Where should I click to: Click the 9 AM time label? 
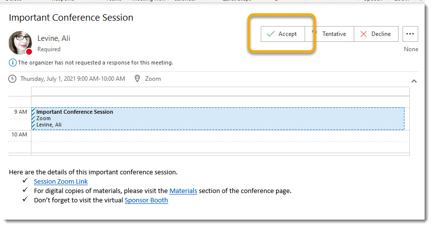click(x=21, y=112)
